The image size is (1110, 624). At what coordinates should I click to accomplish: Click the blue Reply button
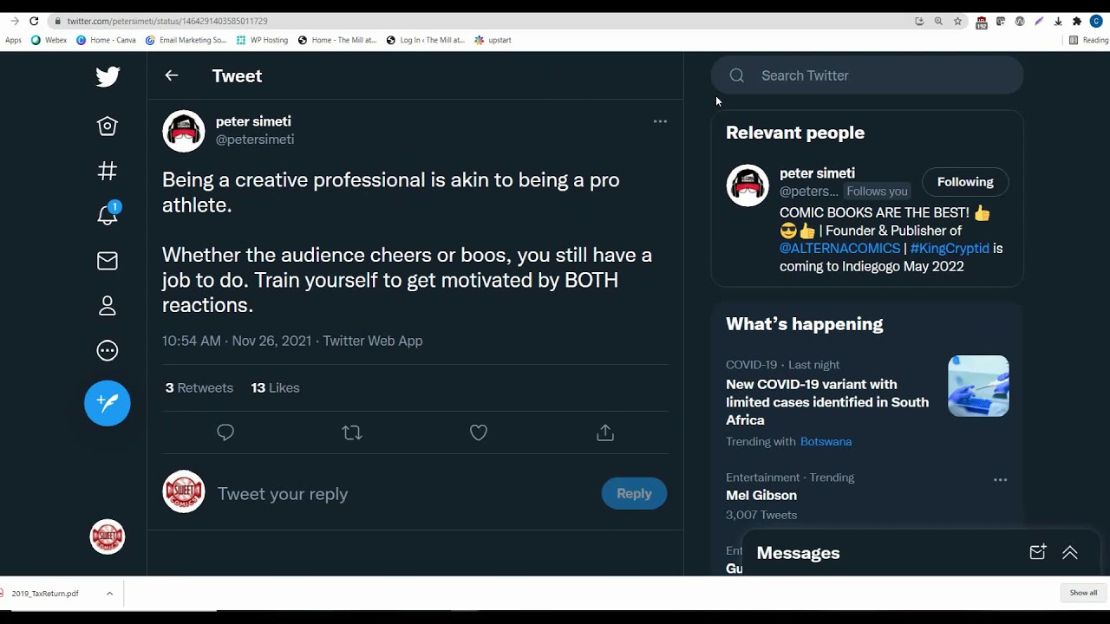pyautogui.click(x=634, y=493)
